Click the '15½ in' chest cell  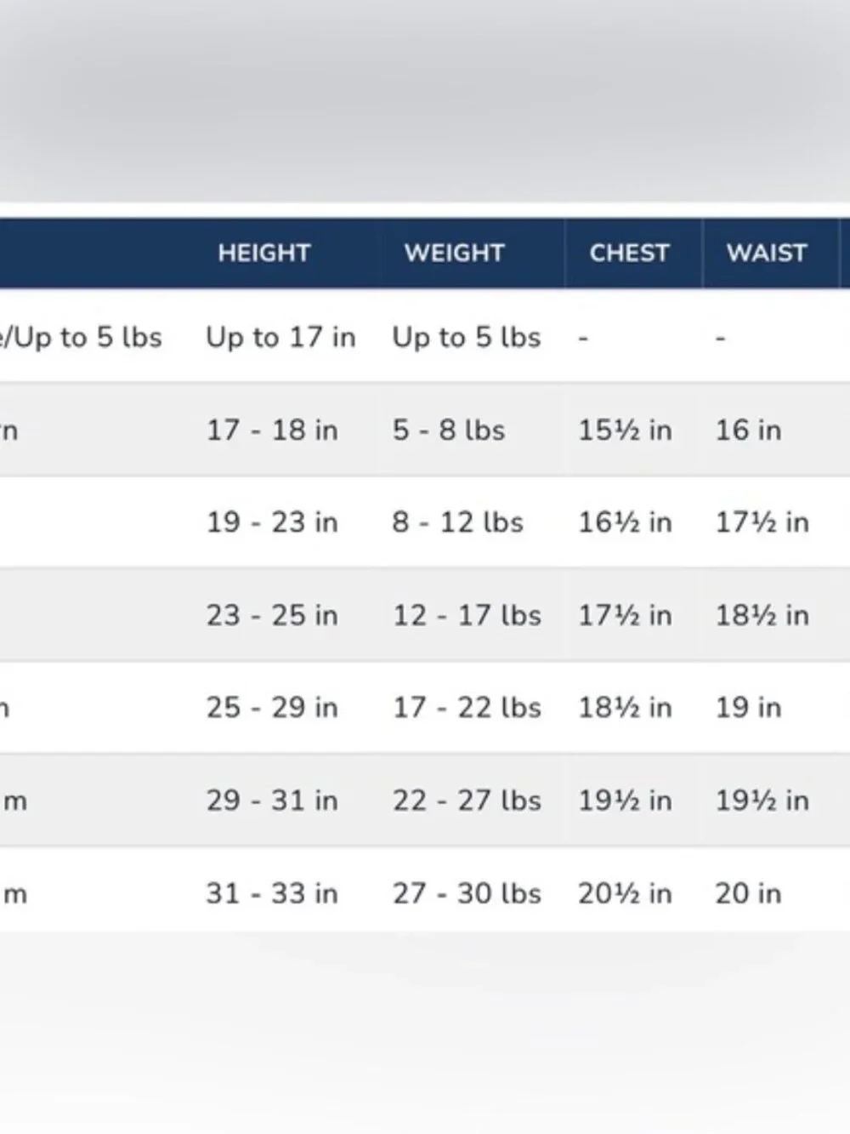click(625, 430)
